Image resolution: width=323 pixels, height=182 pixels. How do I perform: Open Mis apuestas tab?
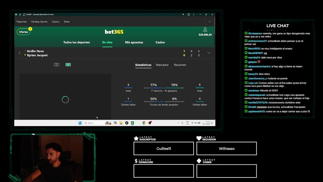point(134,42)
